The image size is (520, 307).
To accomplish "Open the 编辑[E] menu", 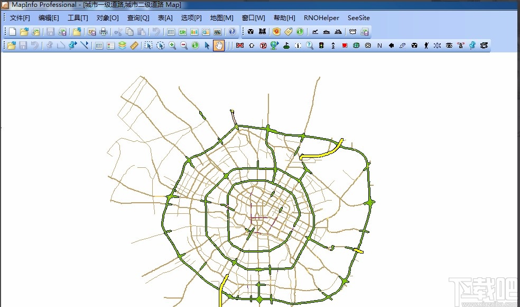I will click(x=49, y=18).
